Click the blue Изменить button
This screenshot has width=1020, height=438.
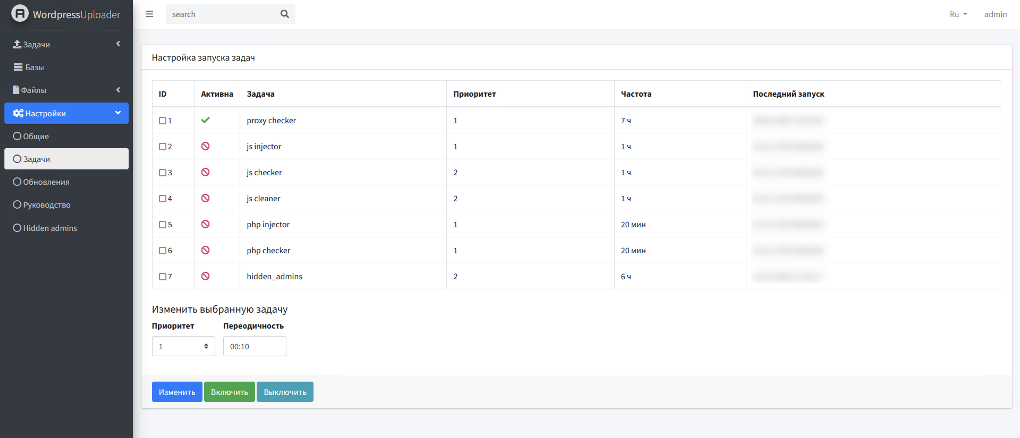click(x=177, y=392)
